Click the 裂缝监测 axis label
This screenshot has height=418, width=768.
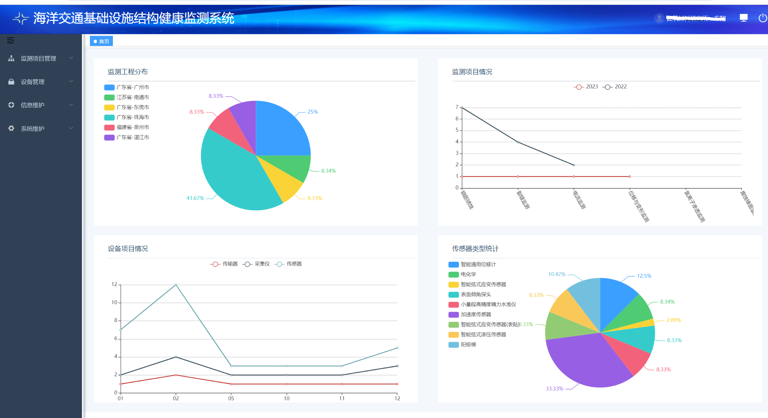523,200
